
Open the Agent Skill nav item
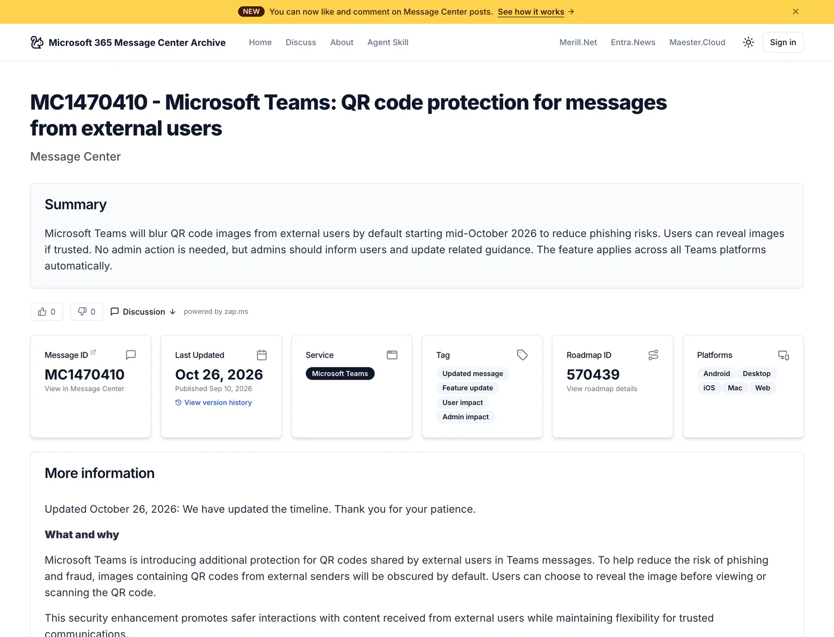[388, 42]
